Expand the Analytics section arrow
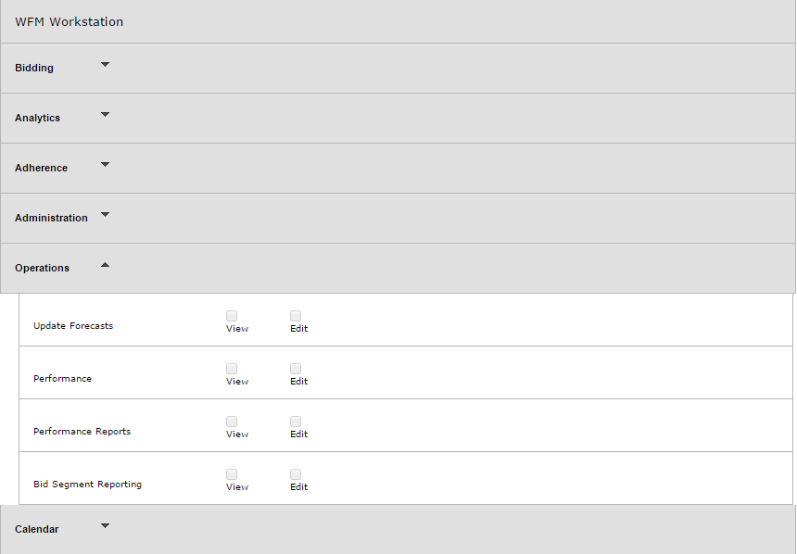Image resolution: width=797 pixels, height=554 pixels. [x=105, y=115]
